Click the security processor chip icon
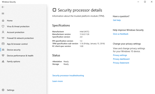This screenshot has height=94, width=155. pyautogui.click(x=54, y=10)
